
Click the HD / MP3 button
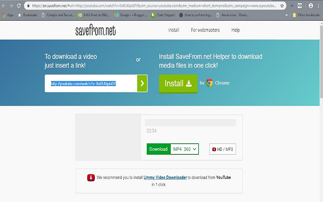(223, 149)
